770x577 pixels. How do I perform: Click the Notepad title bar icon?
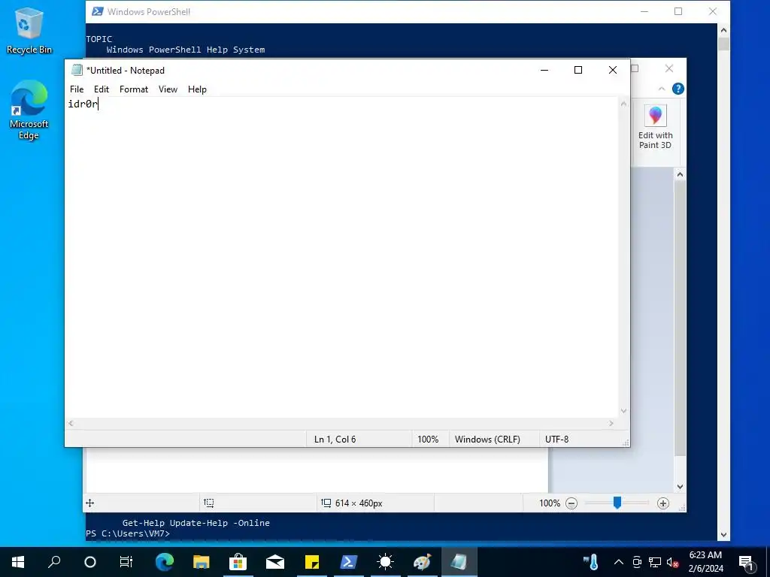pos(77,70)
